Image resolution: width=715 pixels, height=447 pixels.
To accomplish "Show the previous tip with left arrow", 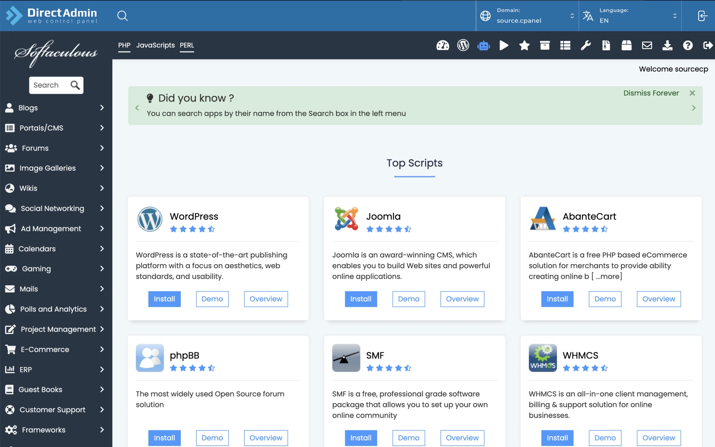I will point(137,108).
